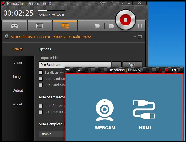Click the Bandicam red logo icon in title bar
Screen dimensions: 186x142
point(3,3)
